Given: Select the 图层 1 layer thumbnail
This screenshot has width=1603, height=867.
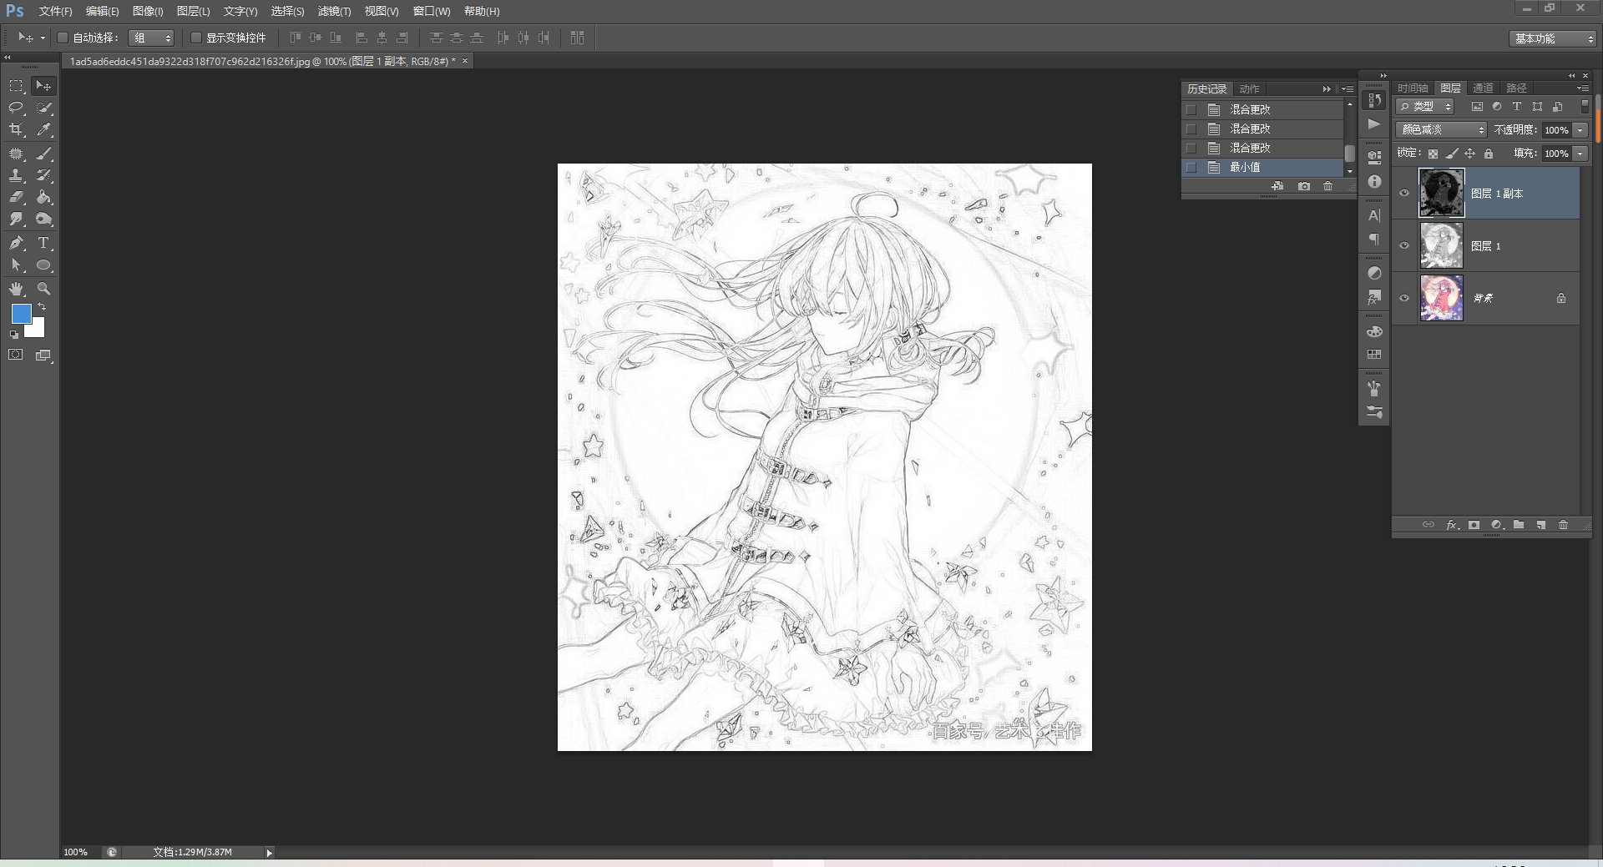Looking at the screenshot, I should [1442, 245].
